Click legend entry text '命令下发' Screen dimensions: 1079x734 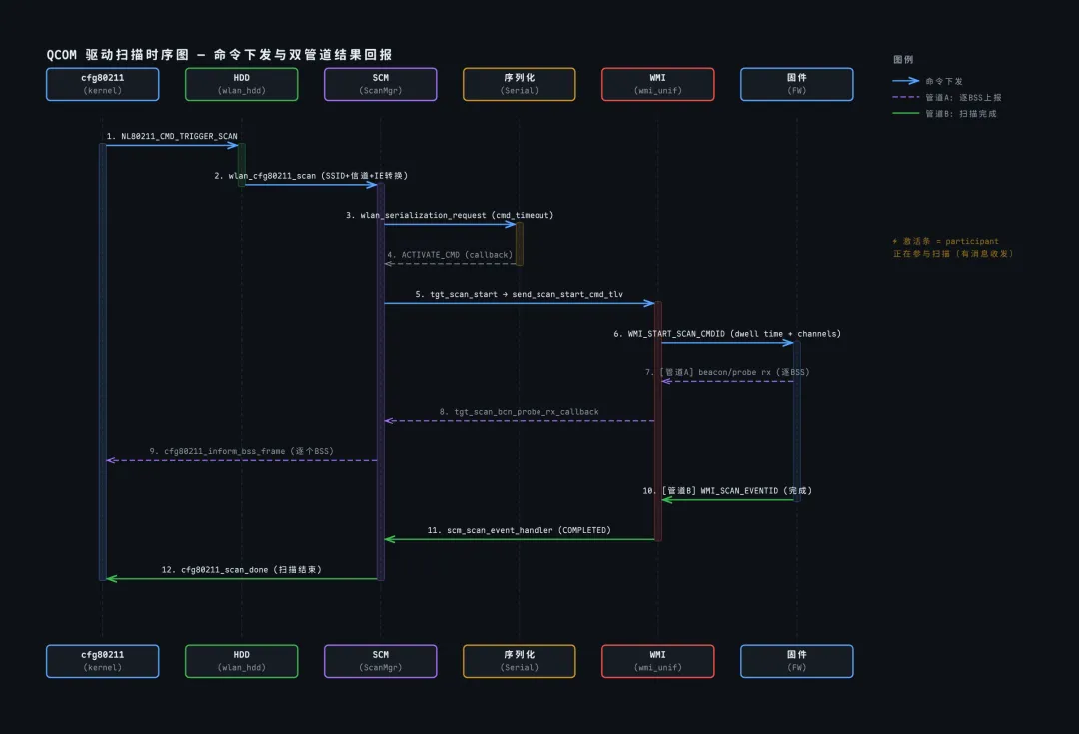pos(944,81)
